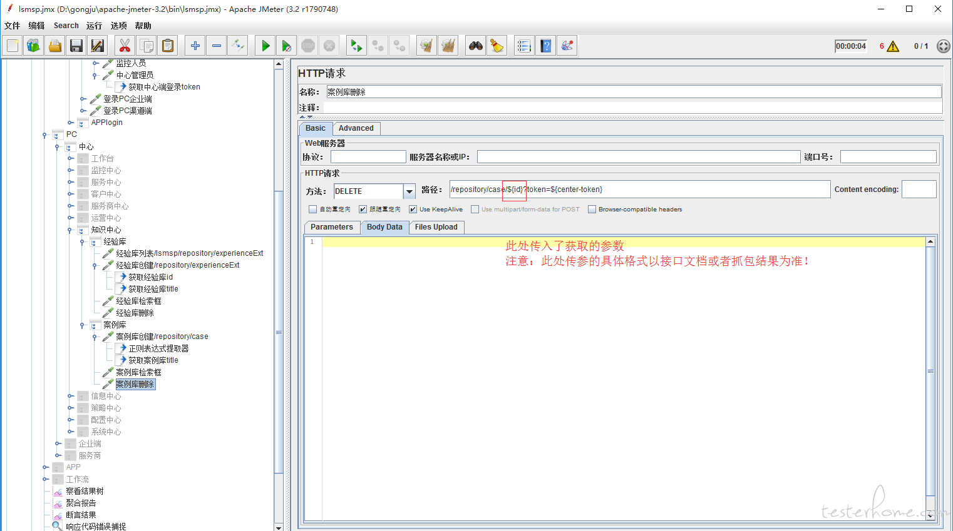Select the Body Data tab
Viewport: 953px width, 531px height.
coord(384,227)
